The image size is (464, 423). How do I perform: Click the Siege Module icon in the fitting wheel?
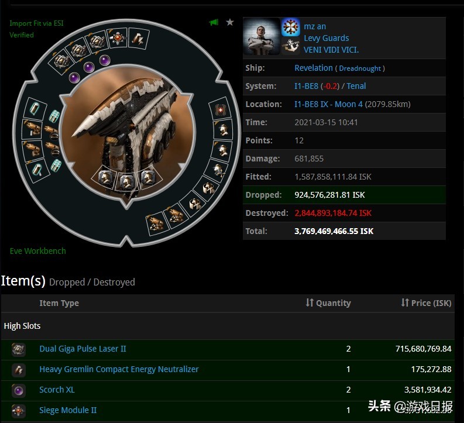pyautogui.click(x=118, y=38)
